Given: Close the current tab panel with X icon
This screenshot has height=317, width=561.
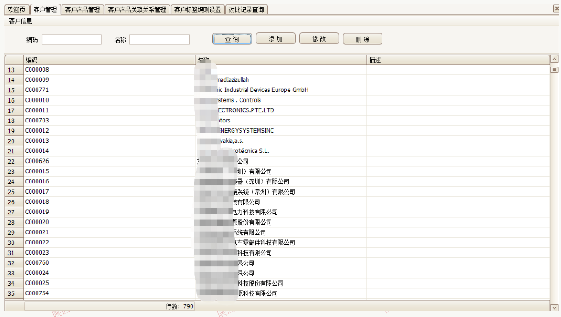Looking at the screenshot, I should coord(556,9).
